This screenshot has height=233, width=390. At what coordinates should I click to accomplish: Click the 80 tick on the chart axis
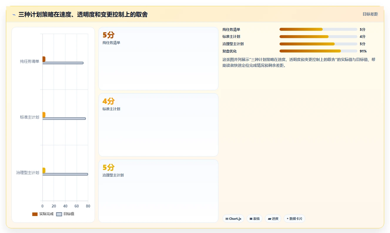click(x=88, y=206)
